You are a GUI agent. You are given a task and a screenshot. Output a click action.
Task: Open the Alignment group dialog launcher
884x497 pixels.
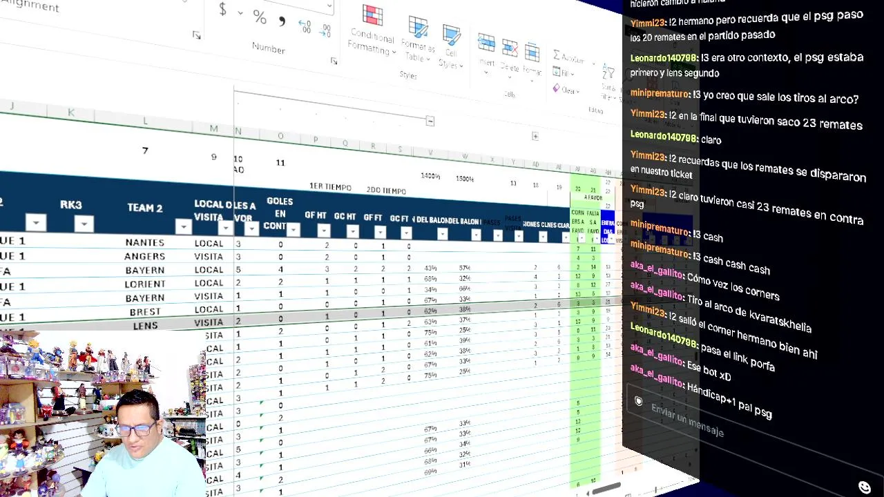(197, 35)
